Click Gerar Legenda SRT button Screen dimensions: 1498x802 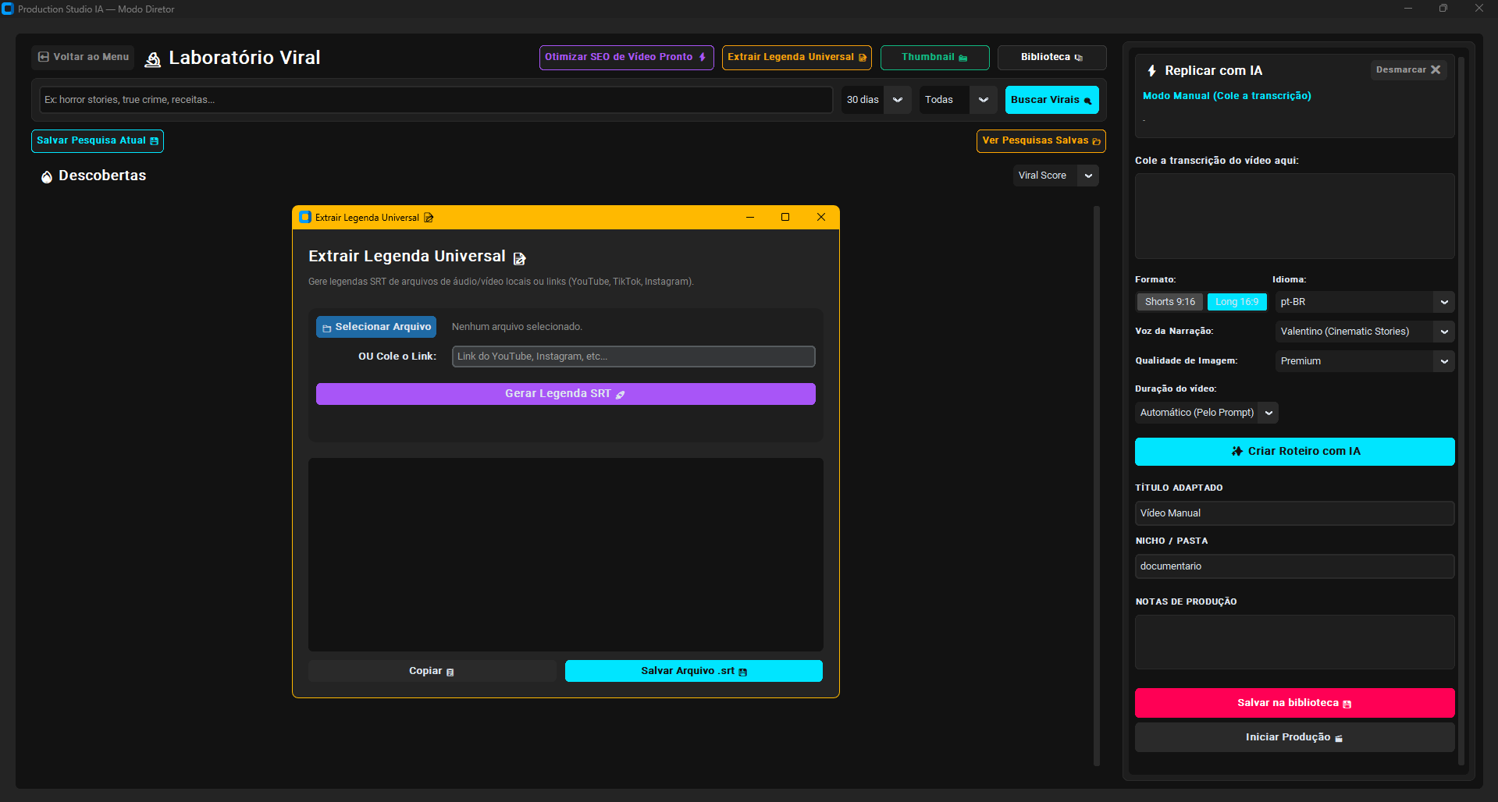pyautogui.click(x=565, y=394)
